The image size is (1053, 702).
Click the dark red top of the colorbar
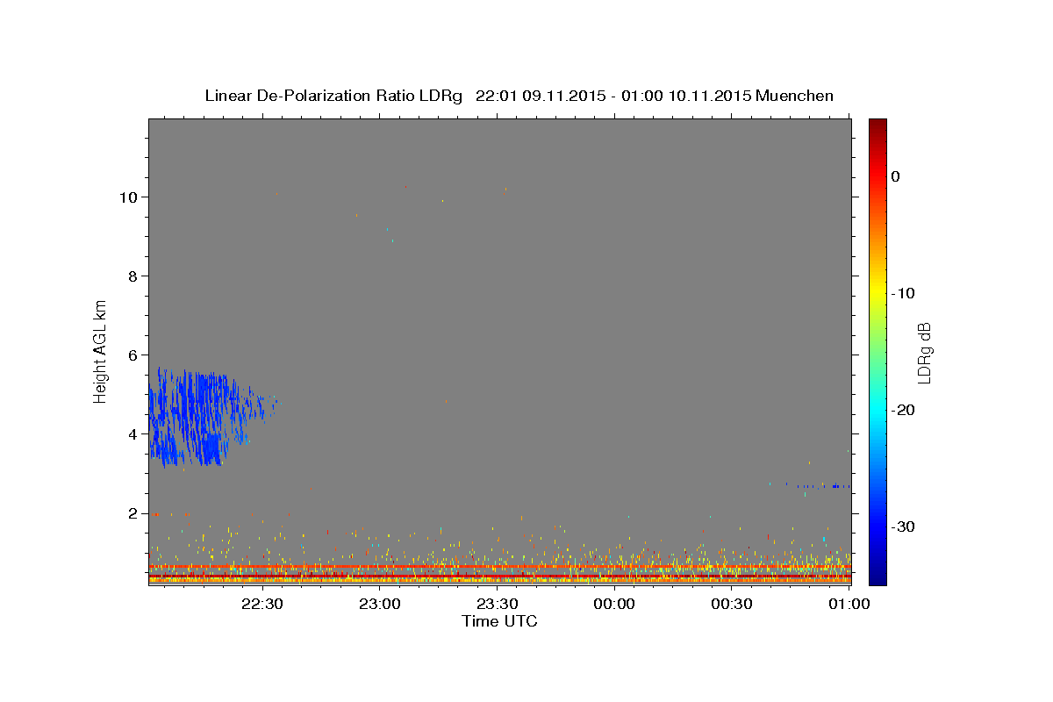point(877,125)
